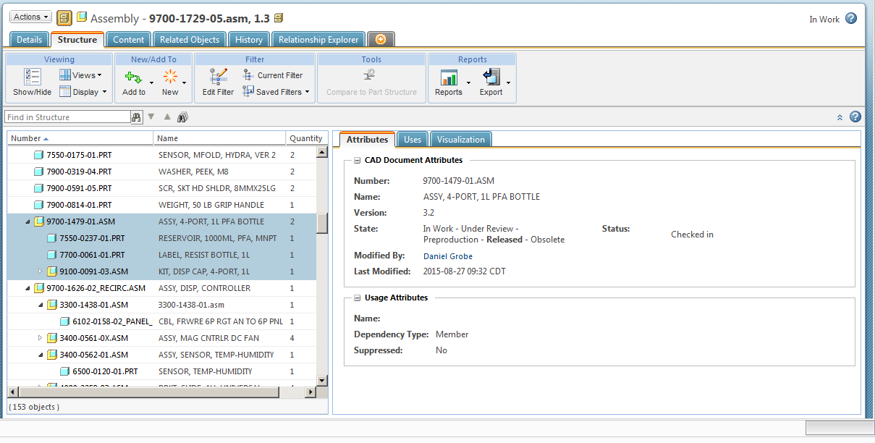The height and width of the screenshot is (443, 875).
Task: Click the Find in Structure search field
Action: pos(67,117)
